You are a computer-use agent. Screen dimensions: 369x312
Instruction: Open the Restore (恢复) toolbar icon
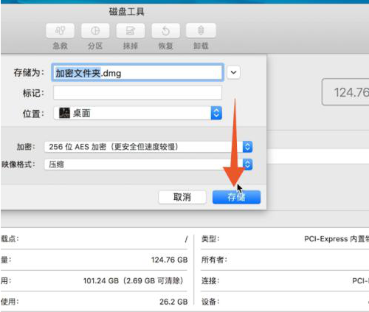click(x=166, y=31)
